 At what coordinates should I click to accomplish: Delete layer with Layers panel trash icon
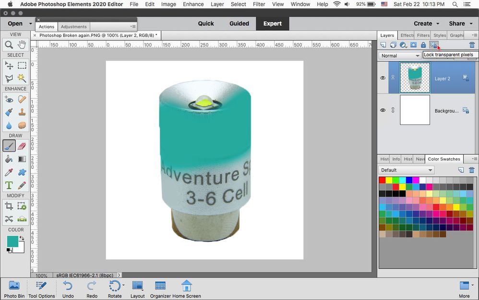472,45
